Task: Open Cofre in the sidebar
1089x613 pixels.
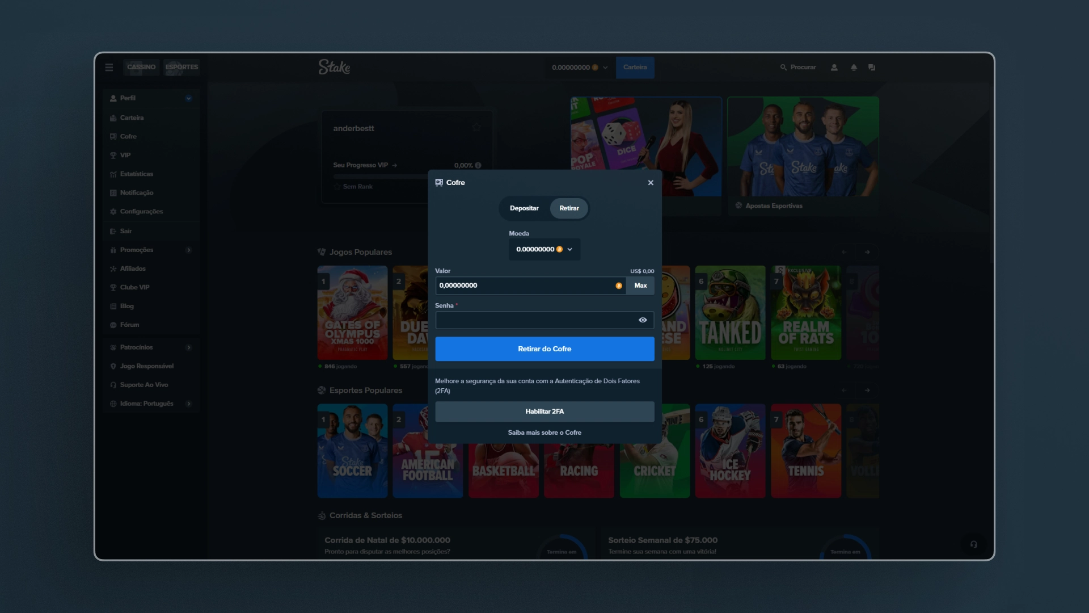Action: coord(151,137)
